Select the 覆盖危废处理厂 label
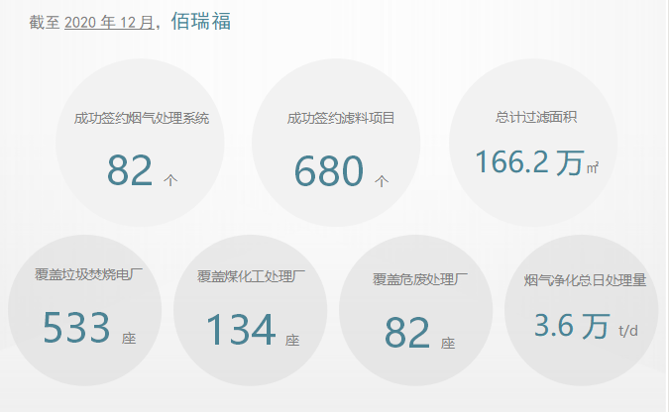Viewport: 669px width, 412px height. pos(421,280)
